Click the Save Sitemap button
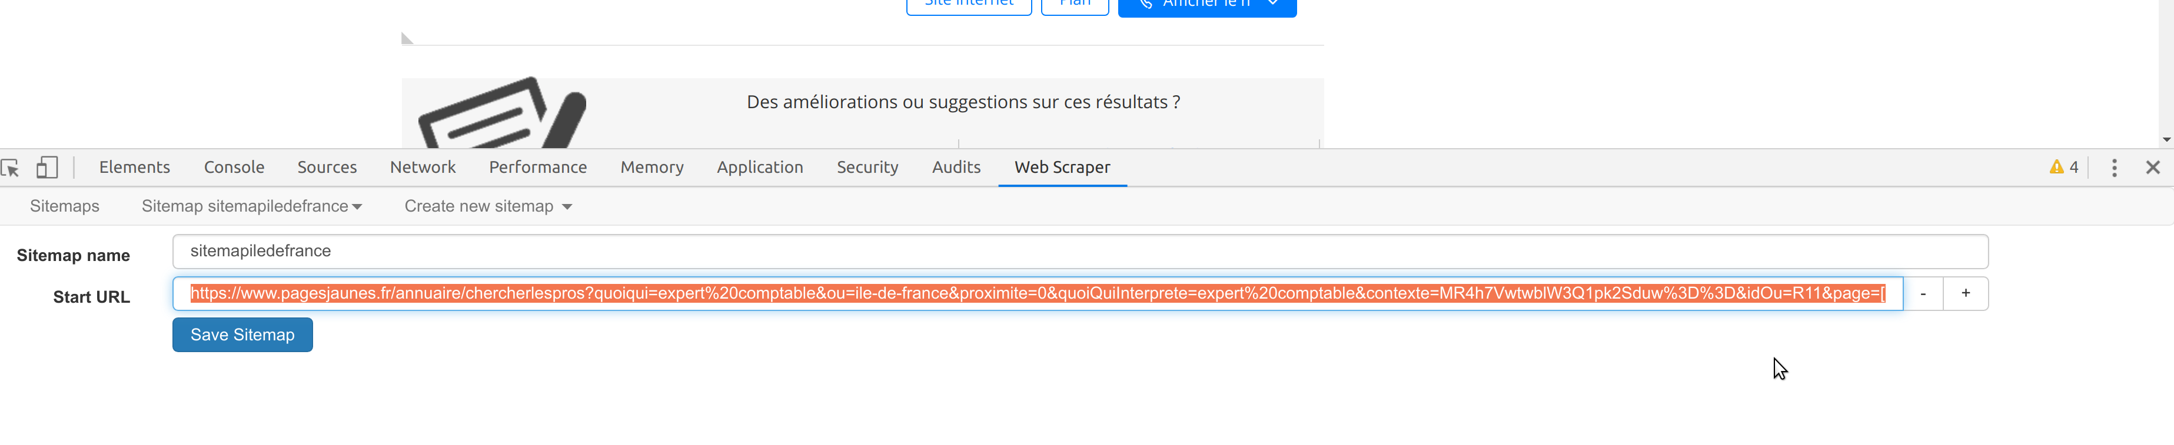The width and height of the screenshot is (2174, 445). pos(242,334)
